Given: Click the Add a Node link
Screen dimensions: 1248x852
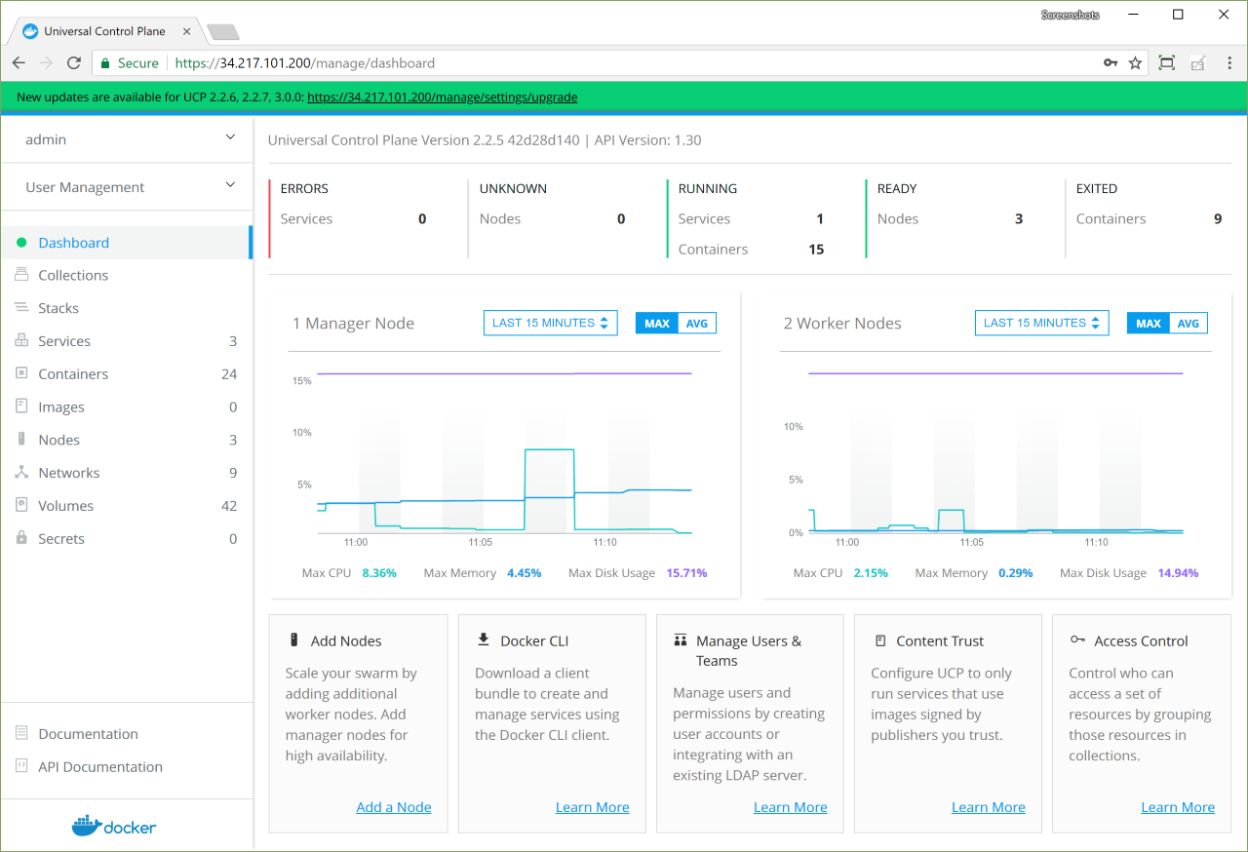Looking at the screenshot, I should pos(393,807).
